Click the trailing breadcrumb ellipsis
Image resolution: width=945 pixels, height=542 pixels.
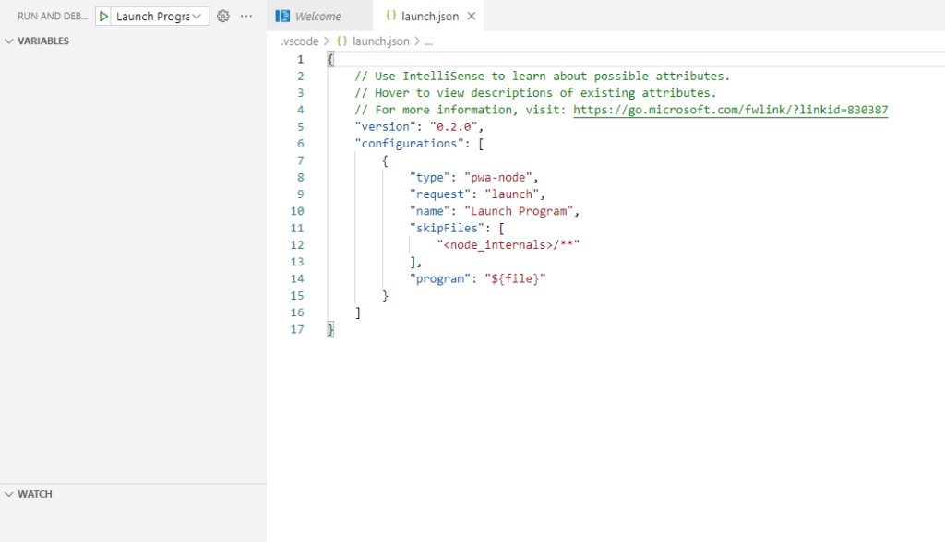click(427, 41)
